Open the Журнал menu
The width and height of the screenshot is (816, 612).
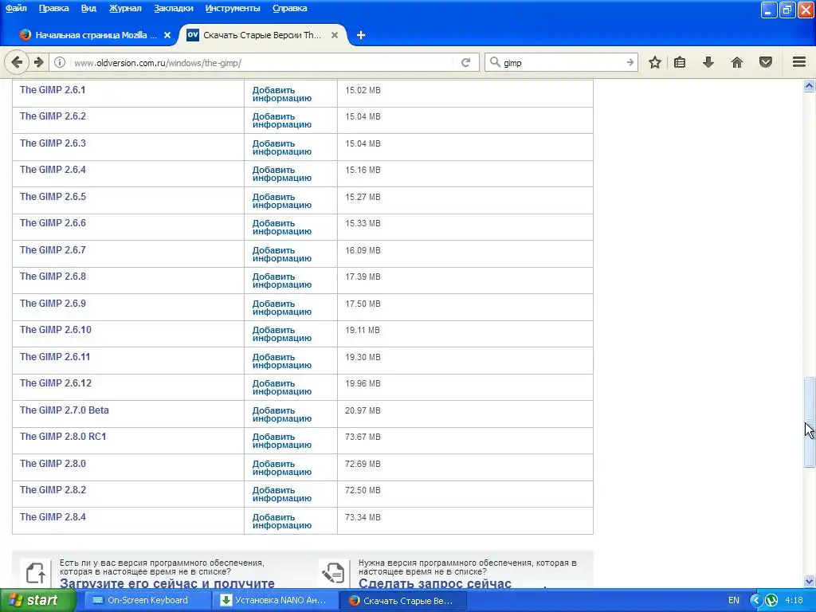click(x=125, y=8)
